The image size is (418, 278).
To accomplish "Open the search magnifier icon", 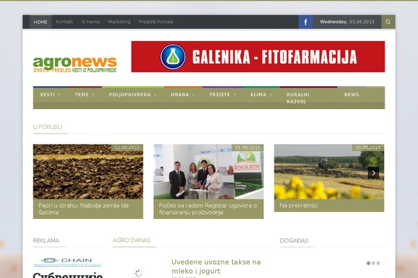I will click(388, 22).
